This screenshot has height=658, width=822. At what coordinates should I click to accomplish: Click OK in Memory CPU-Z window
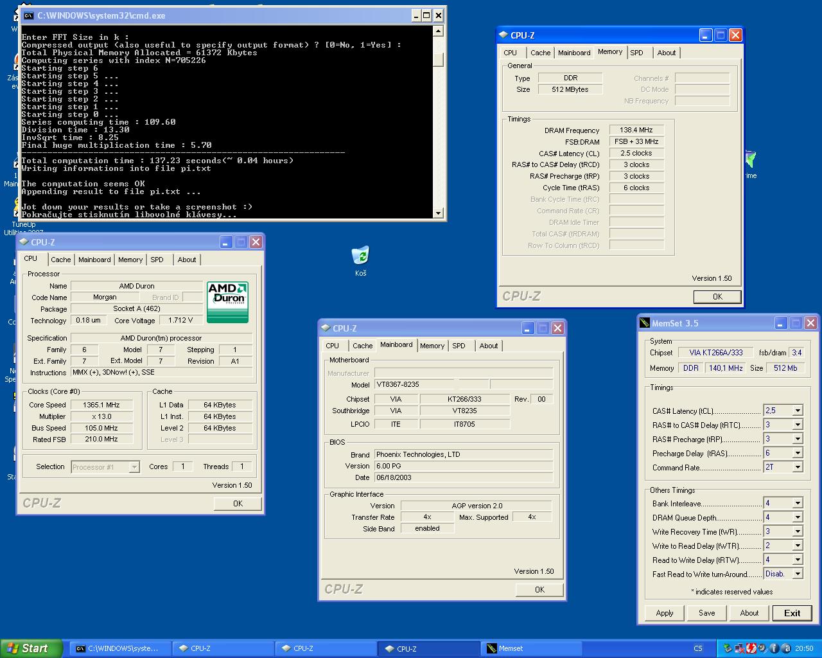(x=717, y=297)
